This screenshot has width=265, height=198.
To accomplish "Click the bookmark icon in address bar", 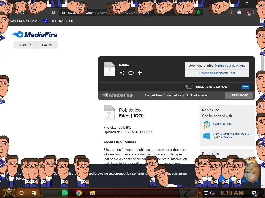I will (53, 12).
